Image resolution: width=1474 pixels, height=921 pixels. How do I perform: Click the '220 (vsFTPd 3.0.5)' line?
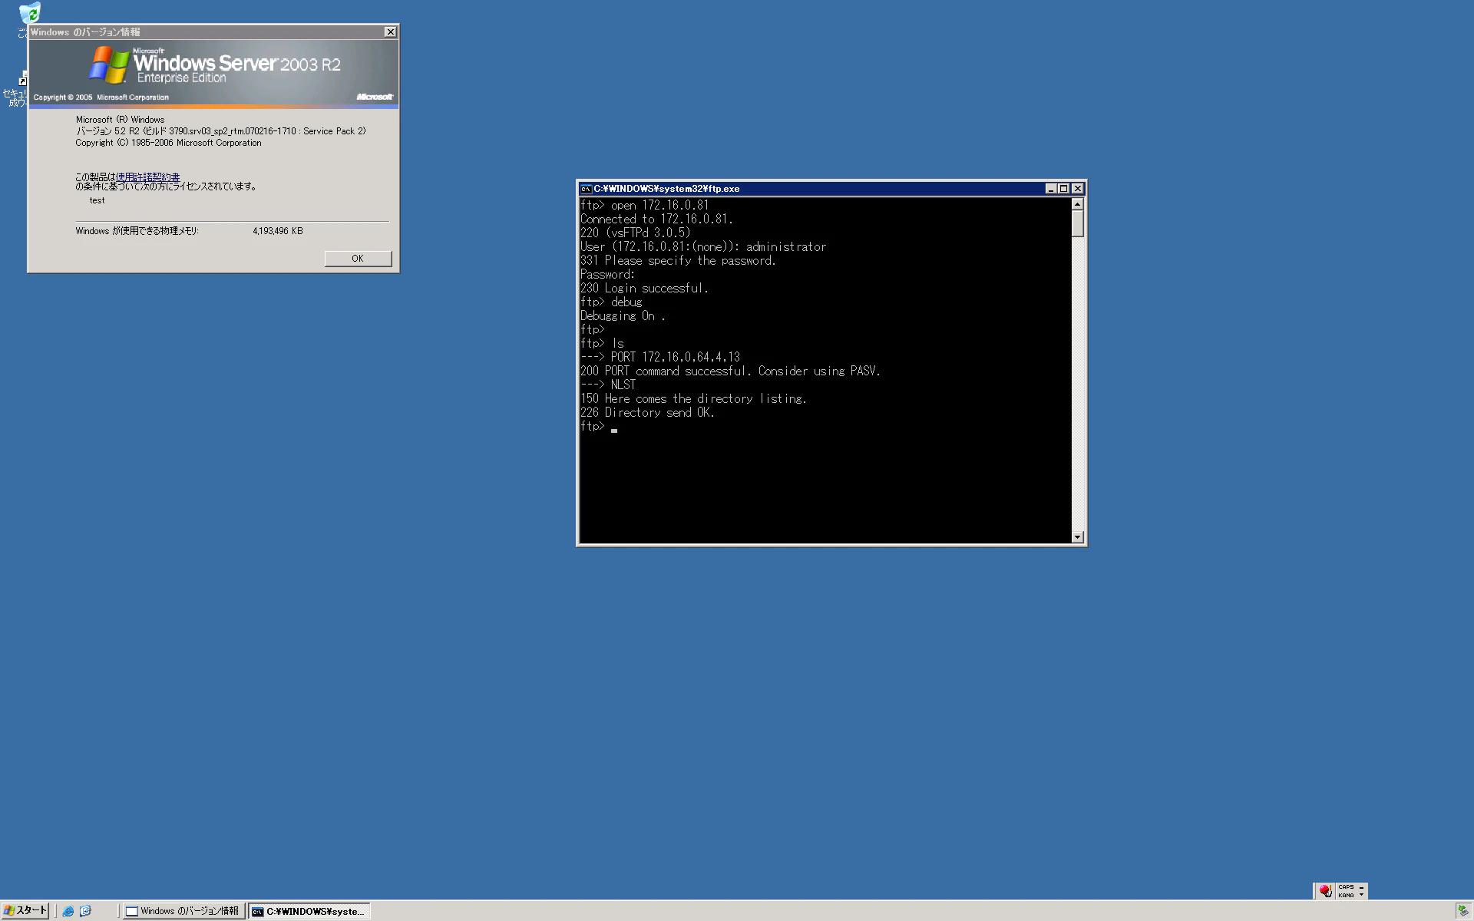(636, 233)
